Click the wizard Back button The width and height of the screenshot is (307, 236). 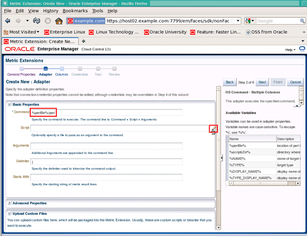click(230, 82)
